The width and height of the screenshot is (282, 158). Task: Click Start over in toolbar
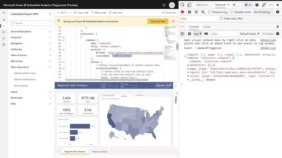pyautogui.click(x=115, y=13)
